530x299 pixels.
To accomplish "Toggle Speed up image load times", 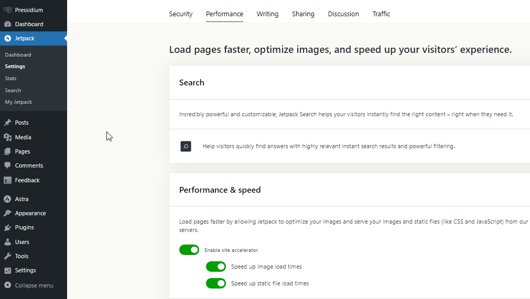I will [216, 267].
